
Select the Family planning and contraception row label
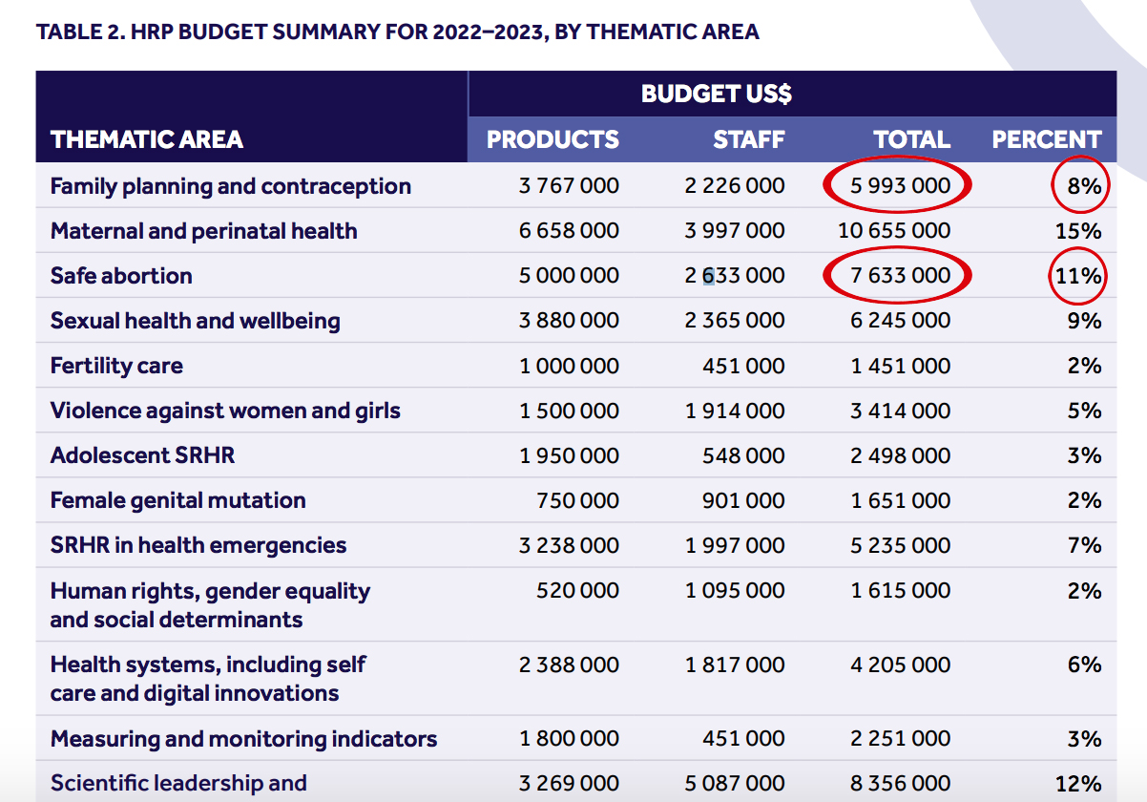(x=231, y=186)
